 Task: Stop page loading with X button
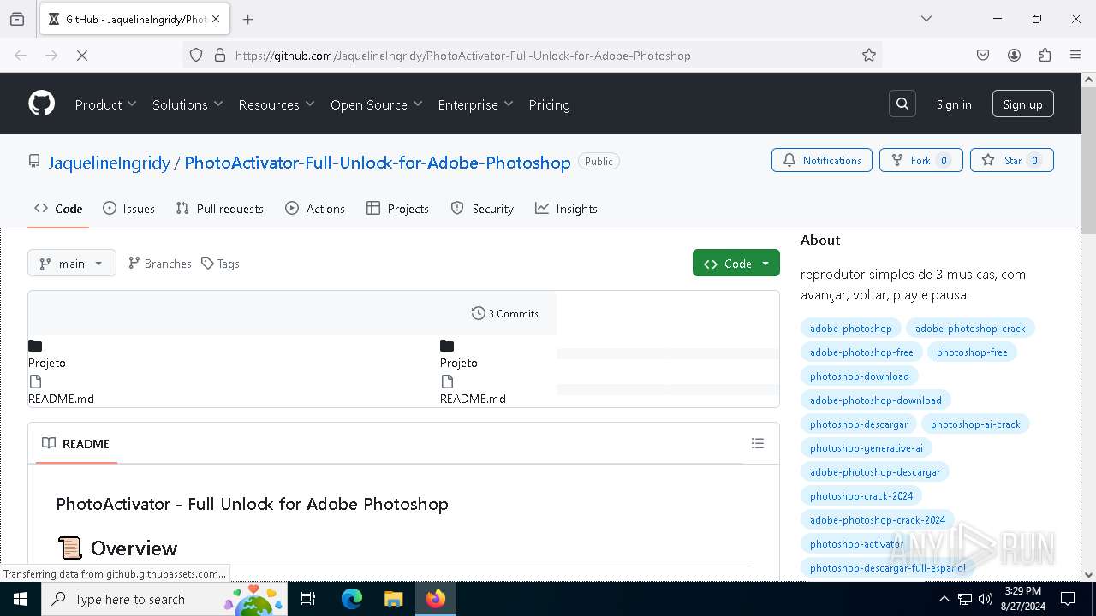[x=82, y=55]
